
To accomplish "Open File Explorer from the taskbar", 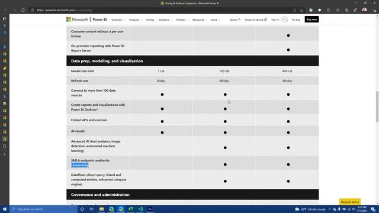I will (x=101, y=209).
